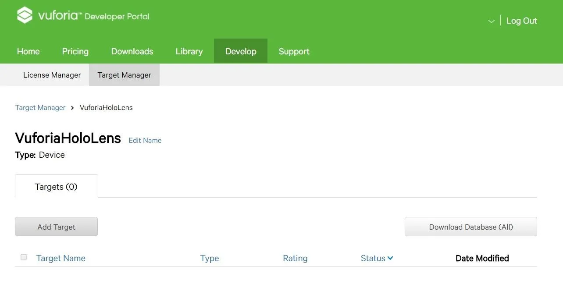The height and width of the screenshot is (298, 563).
Task: Click the Add Target button
Action: coord(56,227)
